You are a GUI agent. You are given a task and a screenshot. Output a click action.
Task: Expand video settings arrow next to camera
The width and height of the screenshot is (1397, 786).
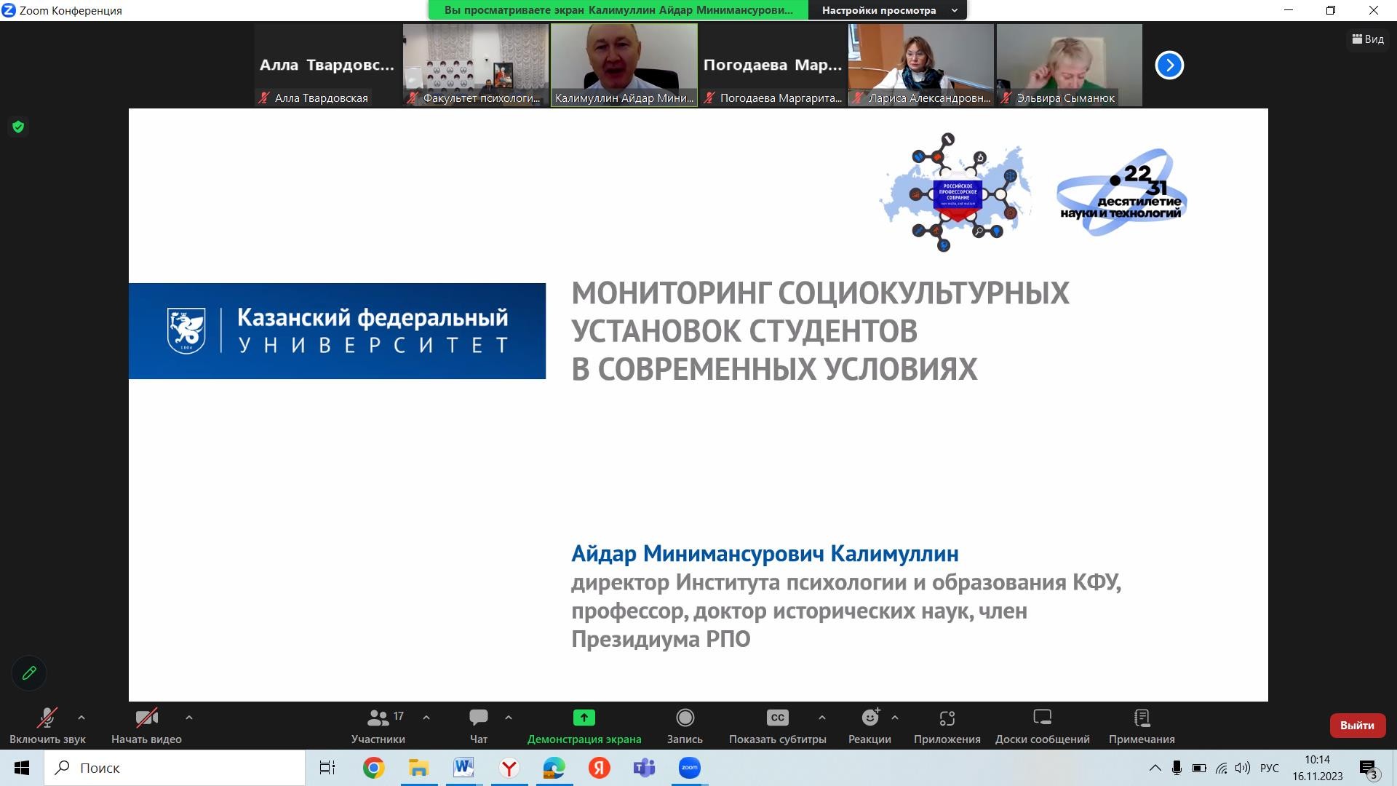188,718
